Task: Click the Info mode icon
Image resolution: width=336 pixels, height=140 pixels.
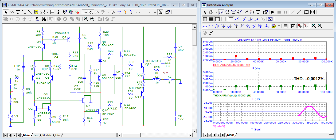Action: [58, 12]
